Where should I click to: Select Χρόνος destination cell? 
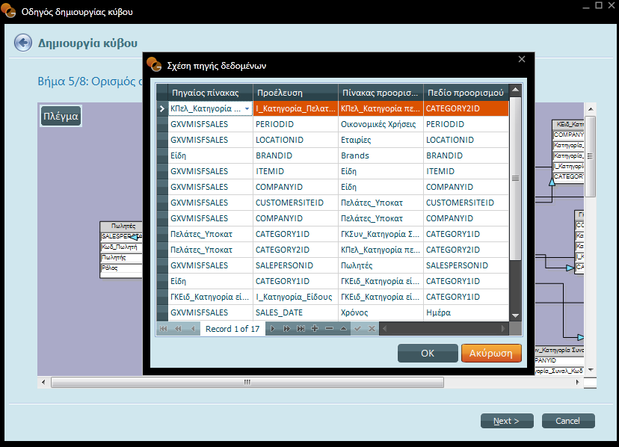click(381, 312)
